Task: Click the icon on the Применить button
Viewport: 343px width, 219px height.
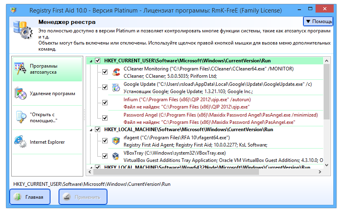Action: coord(67,197)
